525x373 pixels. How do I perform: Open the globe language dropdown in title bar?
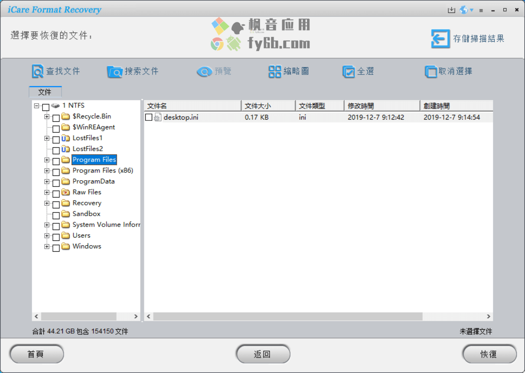click(466, 10)
